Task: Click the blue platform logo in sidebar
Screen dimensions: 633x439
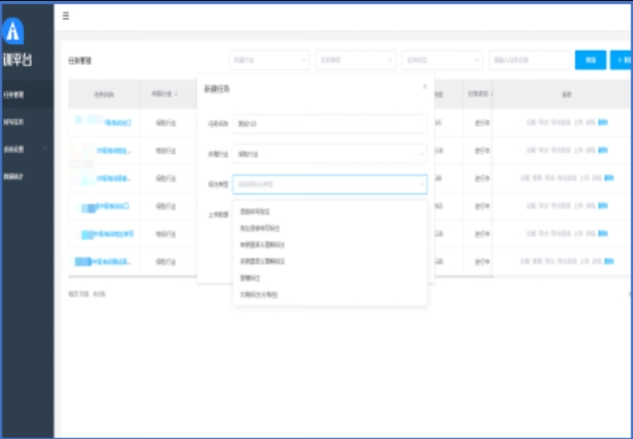Action: [13, 31]
